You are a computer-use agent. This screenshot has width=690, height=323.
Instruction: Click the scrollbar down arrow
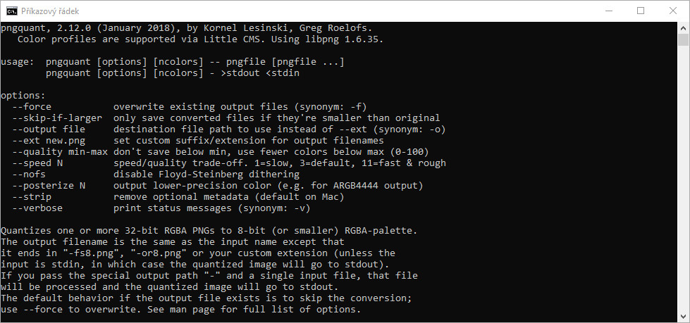point(683,317)
